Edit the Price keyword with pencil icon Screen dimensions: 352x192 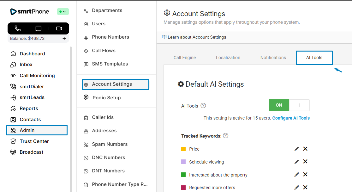pos(296,149)
